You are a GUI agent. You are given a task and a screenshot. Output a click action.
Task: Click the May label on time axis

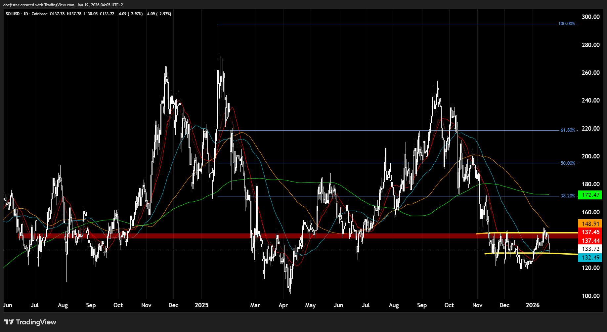(310, 305)
